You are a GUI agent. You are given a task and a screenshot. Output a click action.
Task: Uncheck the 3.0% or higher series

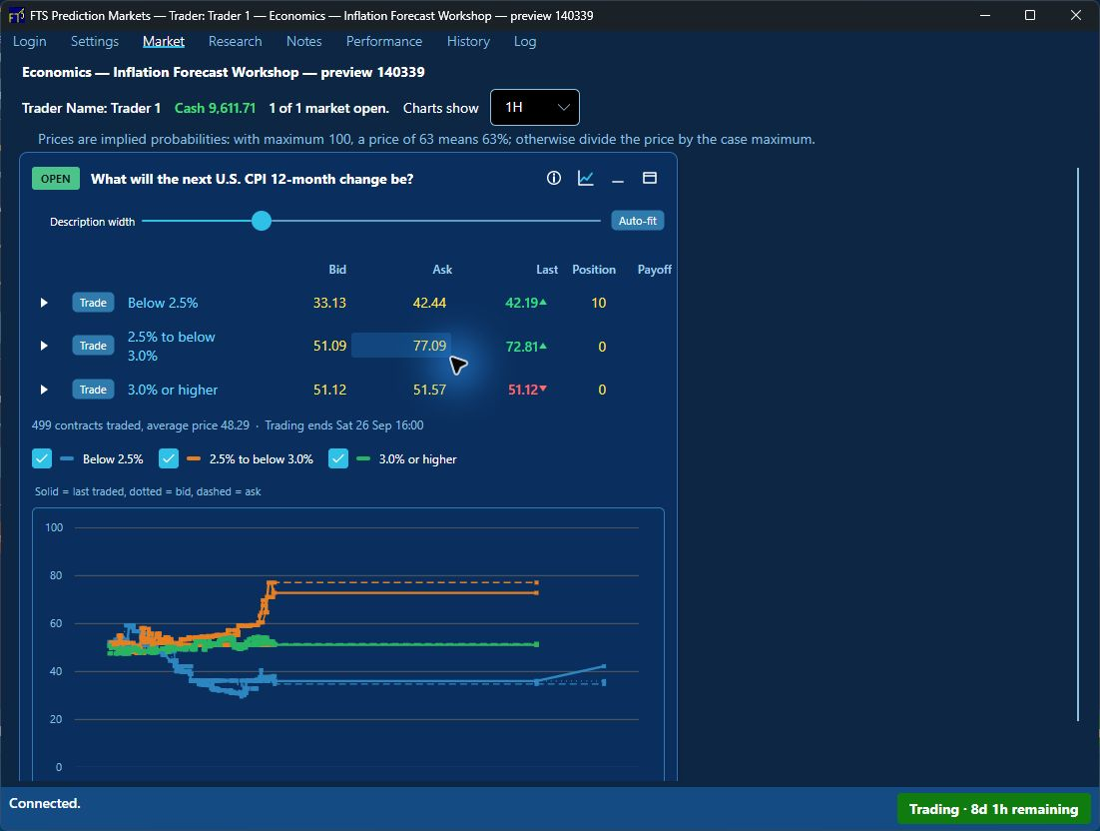338,459
